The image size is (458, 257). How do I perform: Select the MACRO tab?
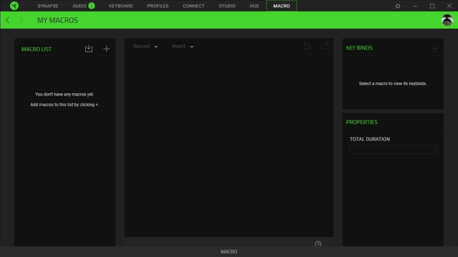[282, 6]
